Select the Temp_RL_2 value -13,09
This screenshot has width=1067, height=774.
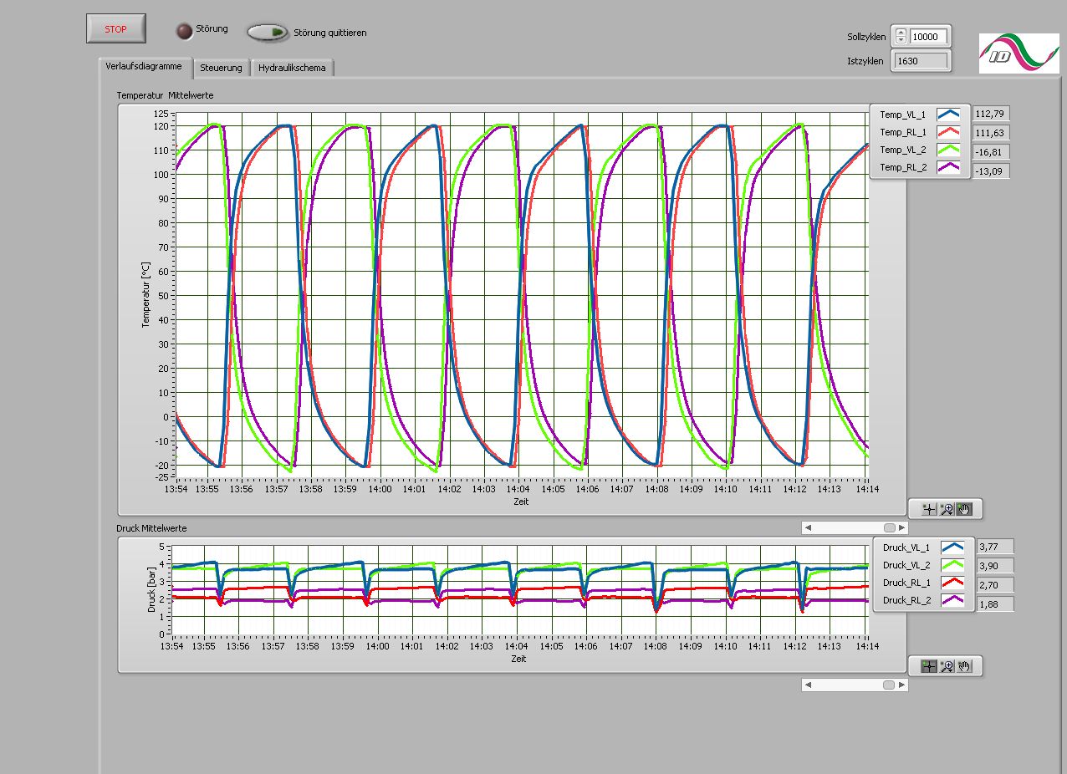(991, 171)
